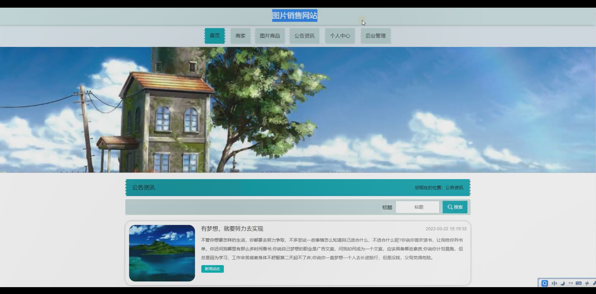Open 个人中心 from the navigation bar
596x294 pixels.
340,36
